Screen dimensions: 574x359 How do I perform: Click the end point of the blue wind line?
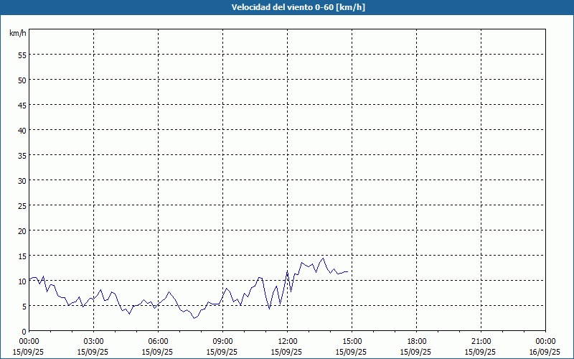(x=347, y=272)
